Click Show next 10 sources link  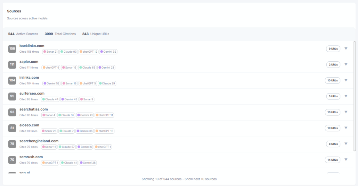coord(201,179)
